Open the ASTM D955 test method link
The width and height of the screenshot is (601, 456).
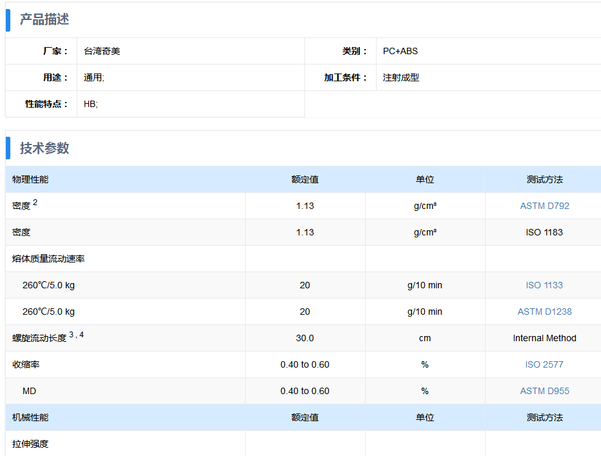(544, 392)
